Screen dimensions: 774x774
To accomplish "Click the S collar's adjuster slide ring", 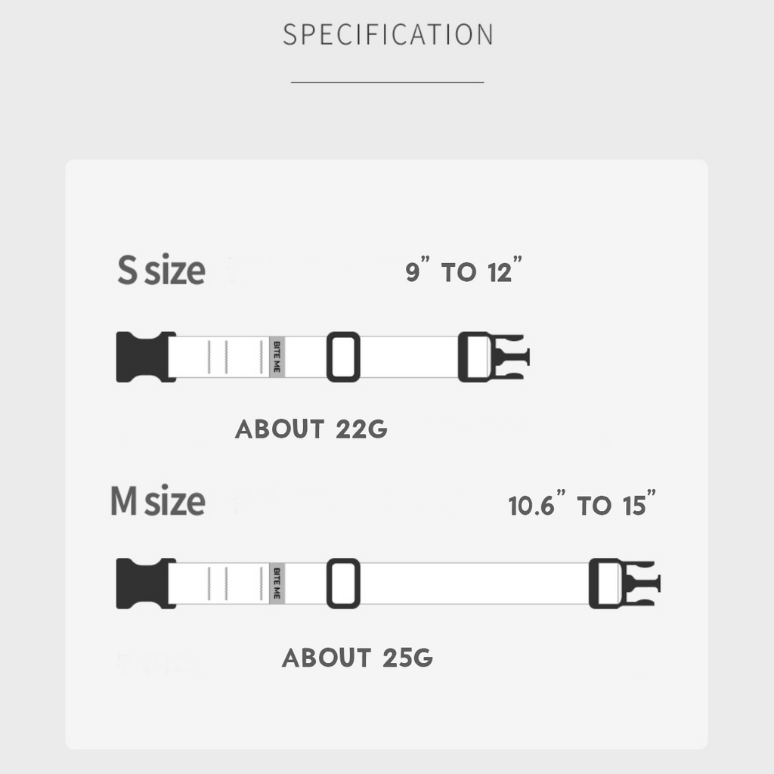I will (343, 357).
